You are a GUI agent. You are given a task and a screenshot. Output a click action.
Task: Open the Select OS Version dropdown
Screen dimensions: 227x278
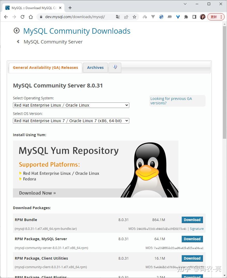tap(71, 121)
